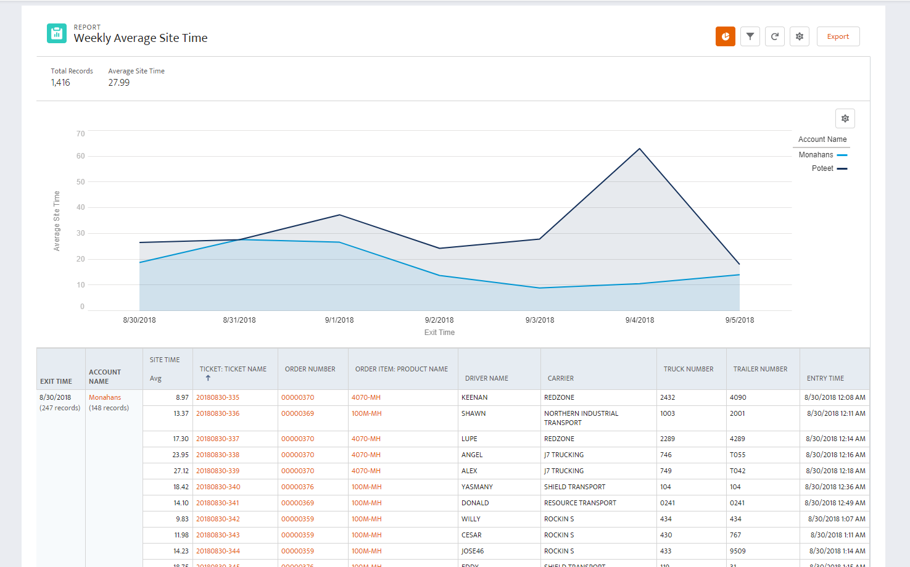The width and height of the screenshot is (910, 567).
Task: Open ticket 20180830-343
Action: coord(218,535)
